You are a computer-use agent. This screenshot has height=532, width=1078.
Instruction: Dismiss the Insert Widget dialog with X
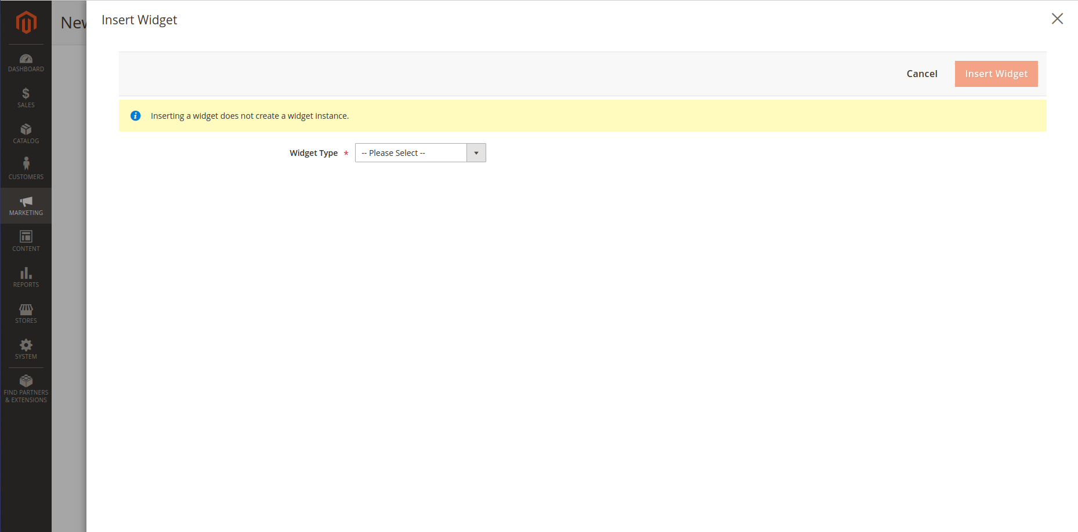[1057, 19]
